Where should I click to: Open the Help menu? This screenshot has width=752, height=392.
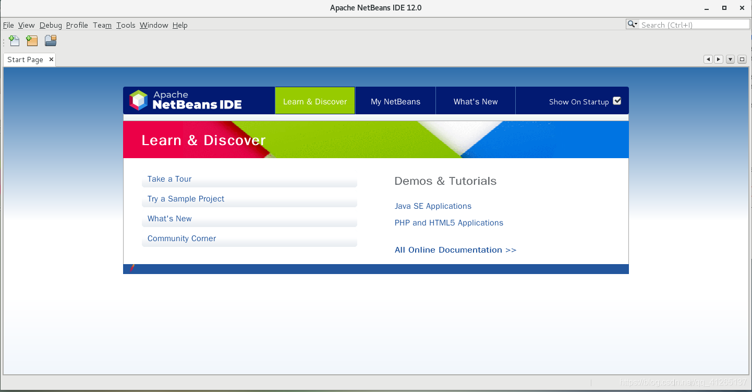180,25
